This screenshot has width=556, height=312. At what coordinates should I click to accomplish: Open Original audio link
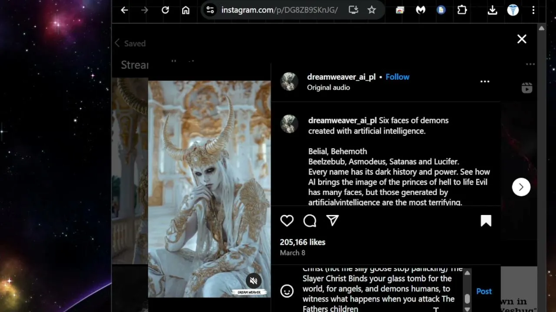(328, 88)
